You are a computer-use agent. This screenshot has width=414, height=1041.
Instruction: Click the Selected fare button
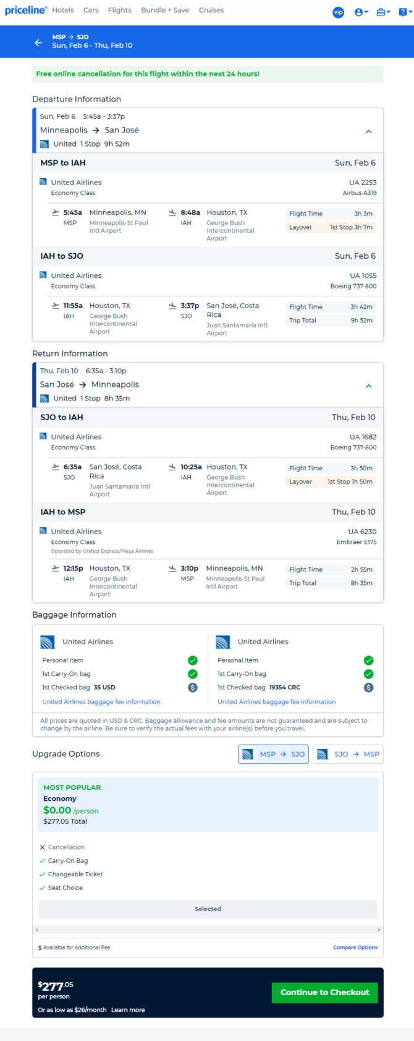[x=208, y=909]
